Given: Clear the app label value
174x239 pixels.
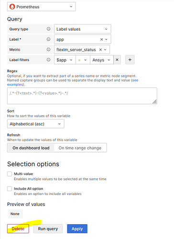Looking at the screenshot, I should click(101, 39).
